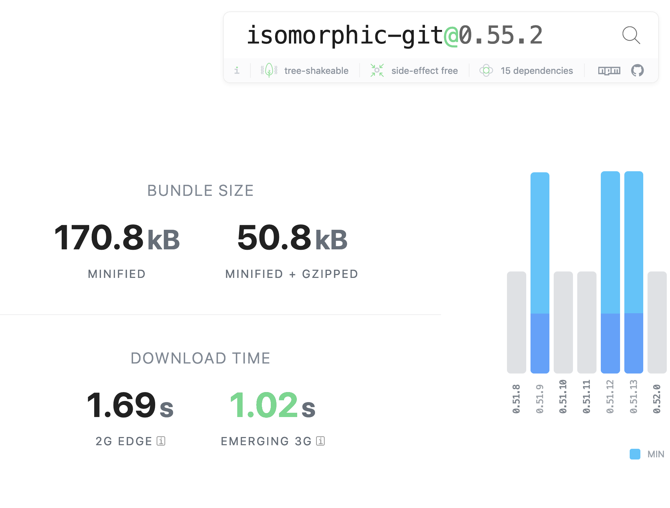Click the 2G EDGE label
Image resolution: width=670 pixels, height=508 pixels.
pos(124,441)
